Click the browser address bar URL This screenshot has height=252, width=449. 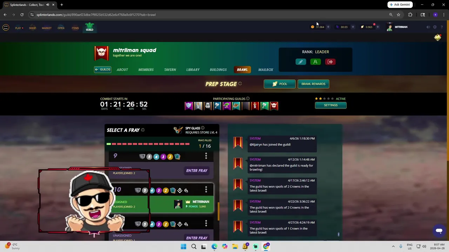(x=96, y=15)
